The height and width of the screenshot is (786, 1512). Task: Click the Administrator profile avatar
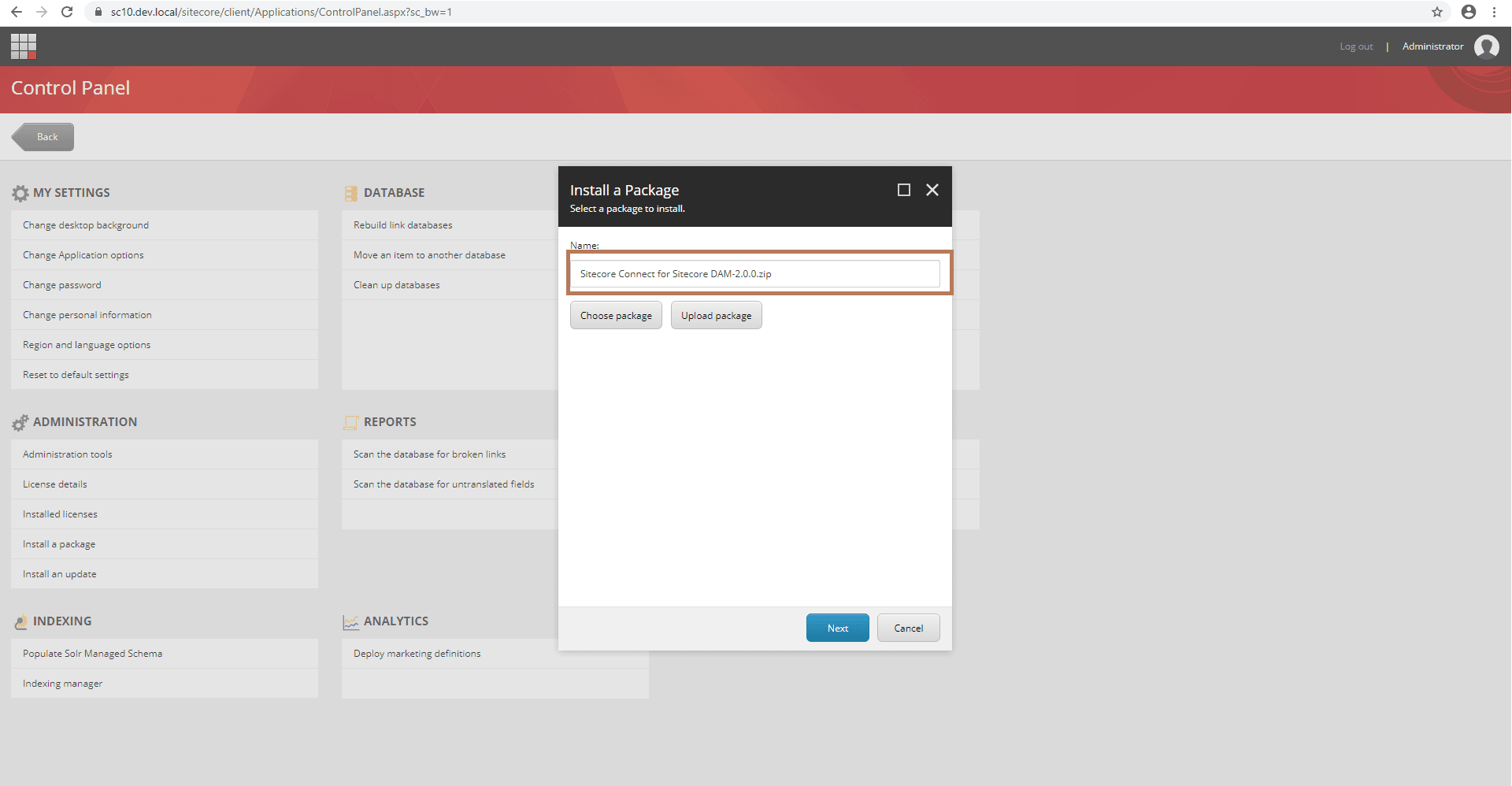click(1486, 46)
